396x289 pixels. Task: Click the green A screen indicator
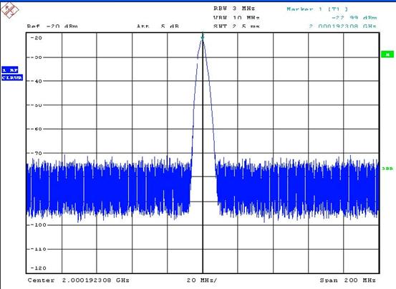click(387, 54)
